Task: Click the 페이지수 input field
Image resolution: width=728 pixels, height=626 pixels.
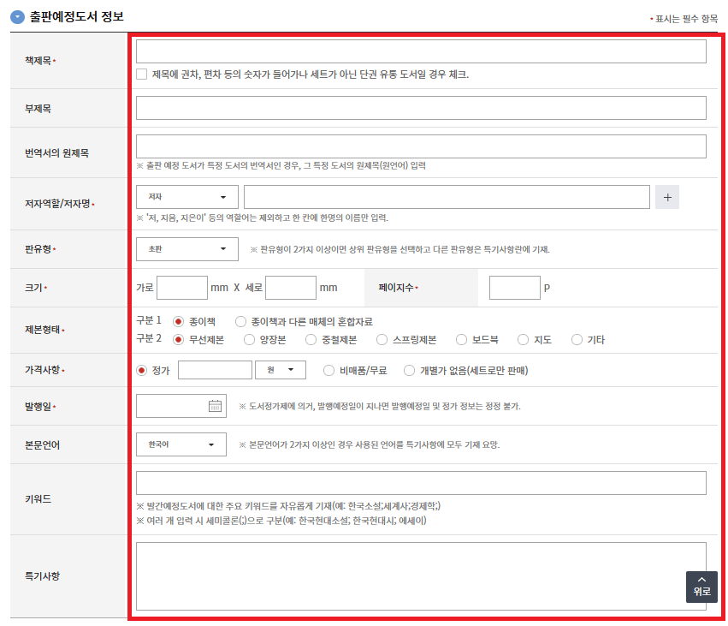Action: [514, 288]
